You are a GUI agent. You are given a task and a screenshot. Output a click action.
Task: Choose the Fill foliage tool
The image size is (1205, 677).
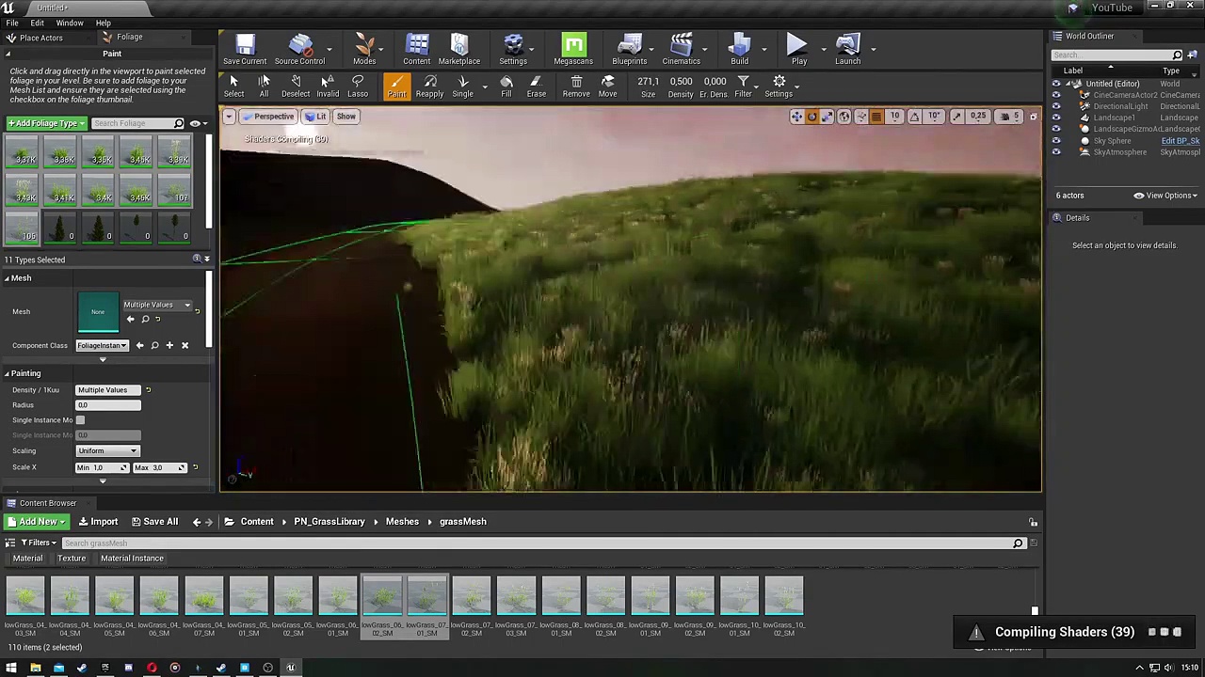point(506,86)
